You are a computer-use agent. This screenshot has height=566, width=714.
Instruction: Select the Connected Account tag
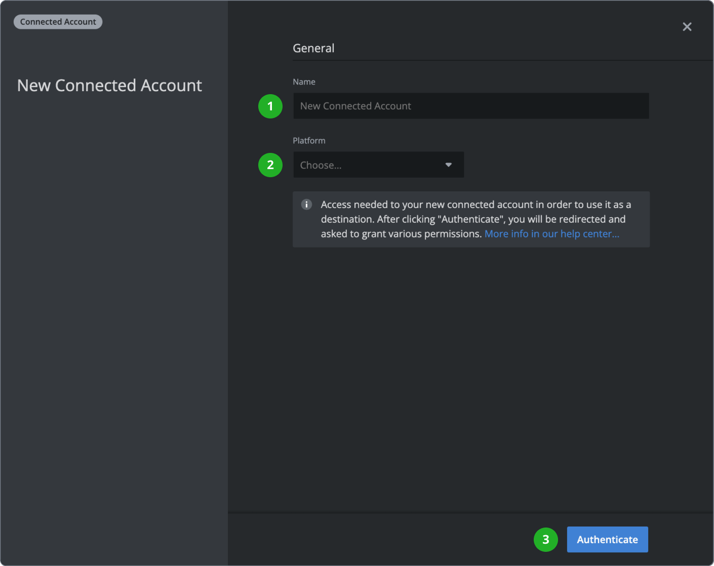[x=58, y=21]
